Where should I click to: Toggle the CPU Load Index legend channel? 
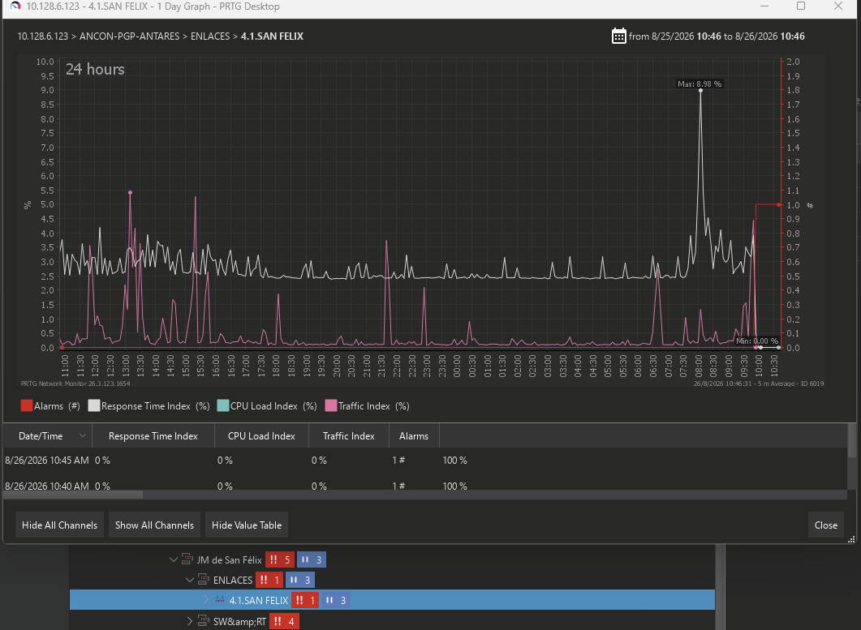click(267, 406)
